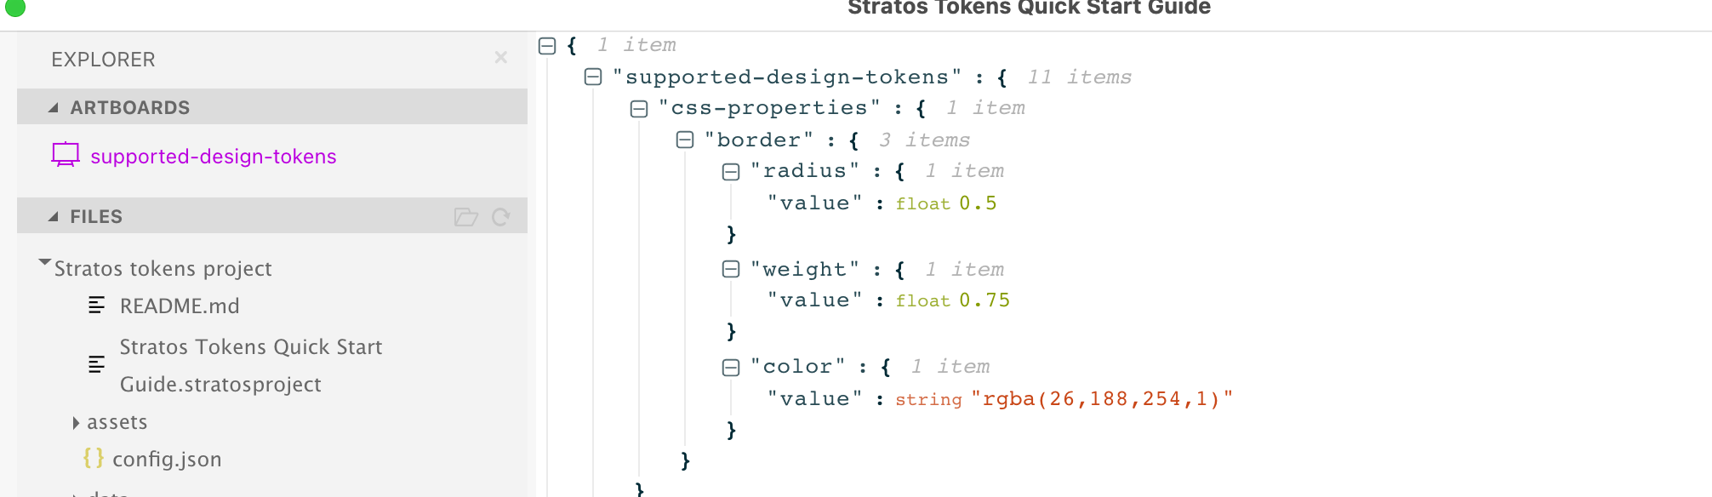Collapse the ARTBOARDS section

[54, 108]
